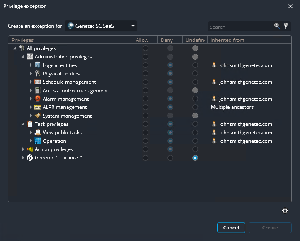Click the filter funnel icon

coord(285,26)
